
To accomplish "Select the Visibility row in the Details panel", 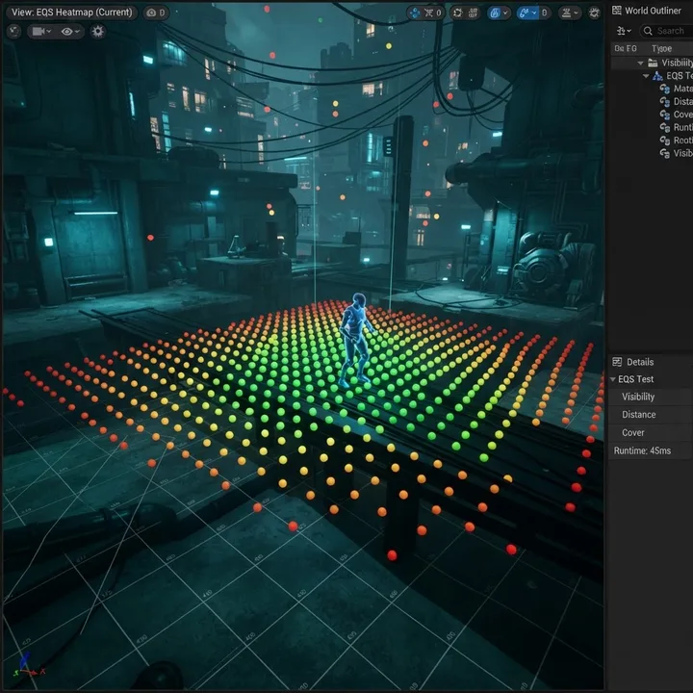I will point(651,397).
